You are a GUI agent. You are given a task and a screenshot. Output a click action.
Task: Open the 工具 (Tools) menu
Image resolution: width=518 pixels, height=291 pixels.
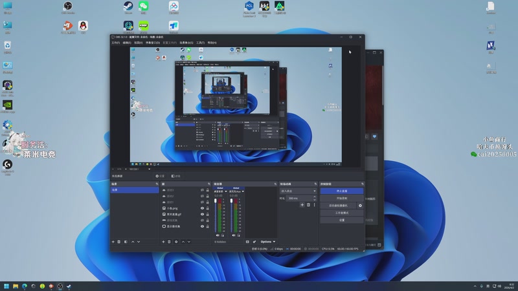point(200,43)
